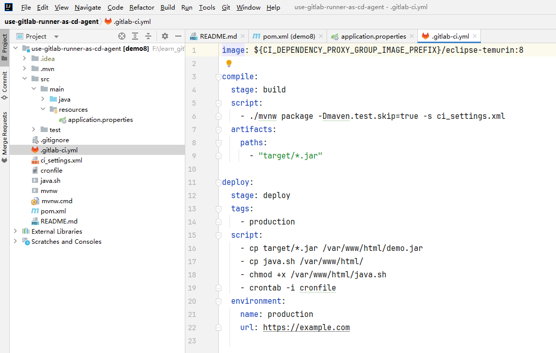Screen dimensions: 556x353
Task: Open the Project tool window sidebar button
Action: click(5, 47)
